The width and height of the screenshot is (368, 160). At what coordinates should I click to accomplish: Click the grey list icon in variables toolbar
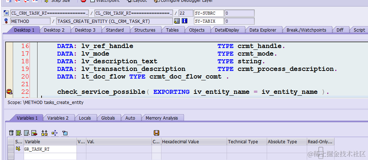(x=27, y=133)
